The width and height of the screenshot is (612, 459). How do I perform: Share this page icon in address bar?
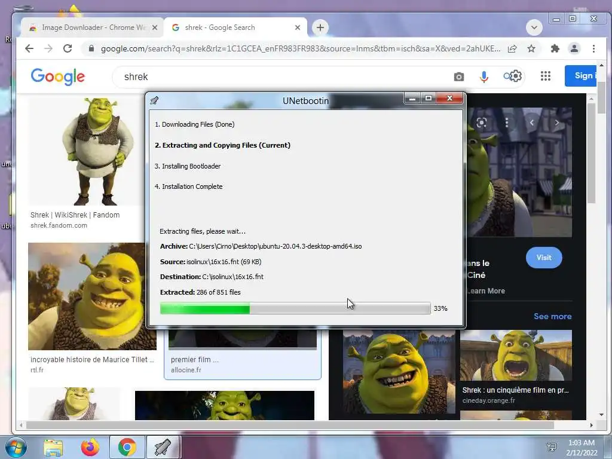[512, 49]
